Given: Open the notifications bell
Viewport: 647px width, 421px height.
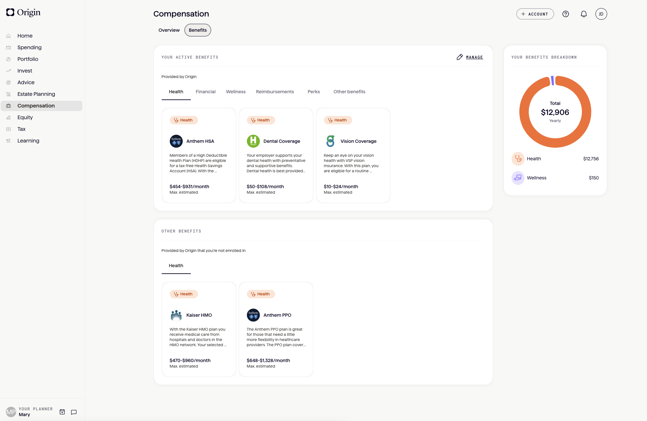Looking at the screenshot, I should (583, 14).
